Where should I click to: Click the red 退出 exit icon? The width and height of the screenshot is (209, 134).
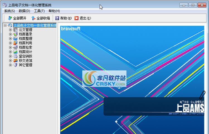(76, 18)
